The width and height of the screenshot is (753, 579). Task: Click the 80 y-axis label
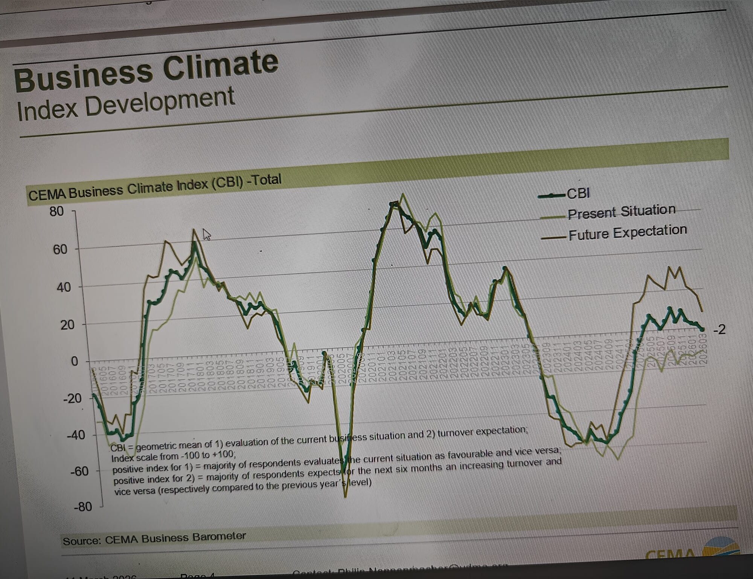(x=56, y=211)
